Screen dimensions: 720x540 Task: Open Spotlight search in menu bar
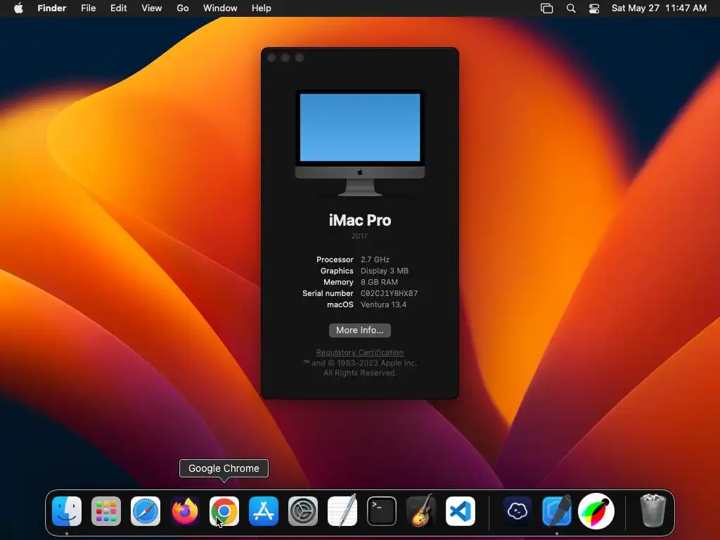point(571,8)
